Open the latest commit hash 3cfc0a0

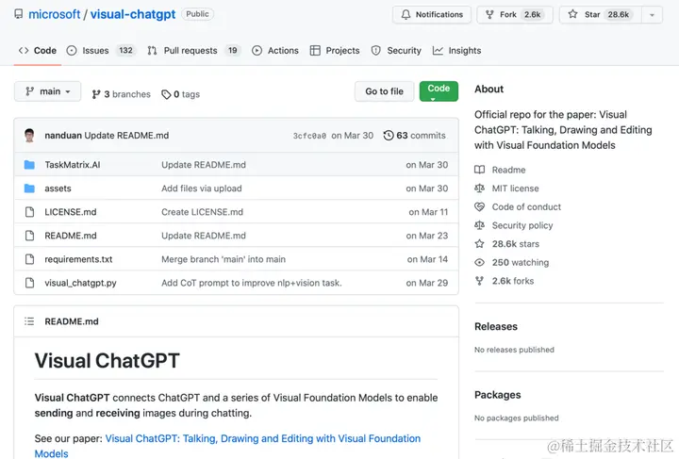tap(309, 136)
